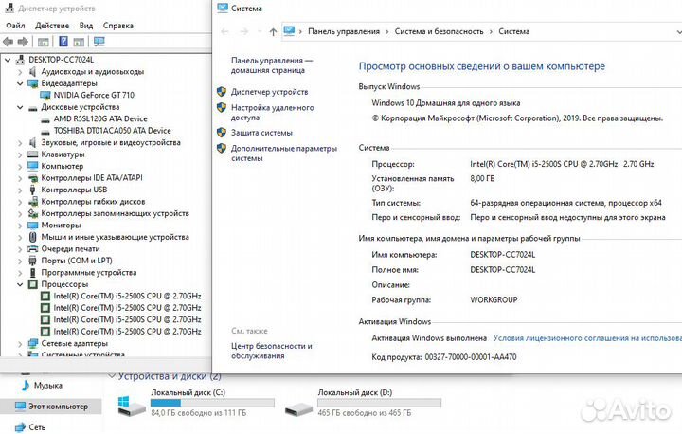Image resolution: width=682 pixels, height=434 pixels.
Task: Select Контроллеры запоминающих устройств tree row
Action: point(115,213)
